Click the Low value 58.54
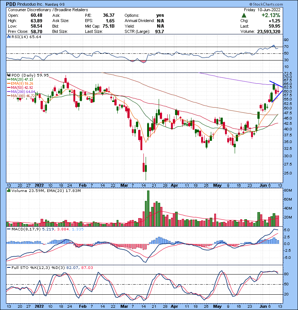This screenshot has width=298, height=310. (x=36, y=26)
